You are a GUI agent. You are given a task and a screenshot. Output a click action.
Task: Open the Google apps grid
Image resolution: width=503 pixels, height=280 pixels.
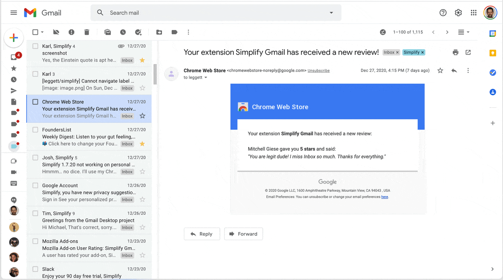click(x=473, y=13)
